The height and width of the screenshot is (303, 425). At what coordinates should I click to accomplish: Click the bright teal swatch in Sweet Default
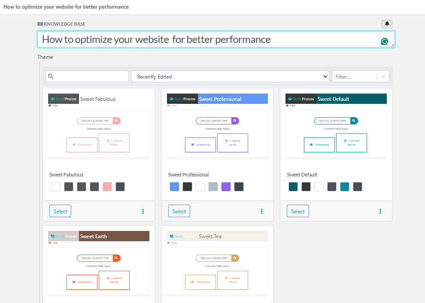[x=345, y=187]
